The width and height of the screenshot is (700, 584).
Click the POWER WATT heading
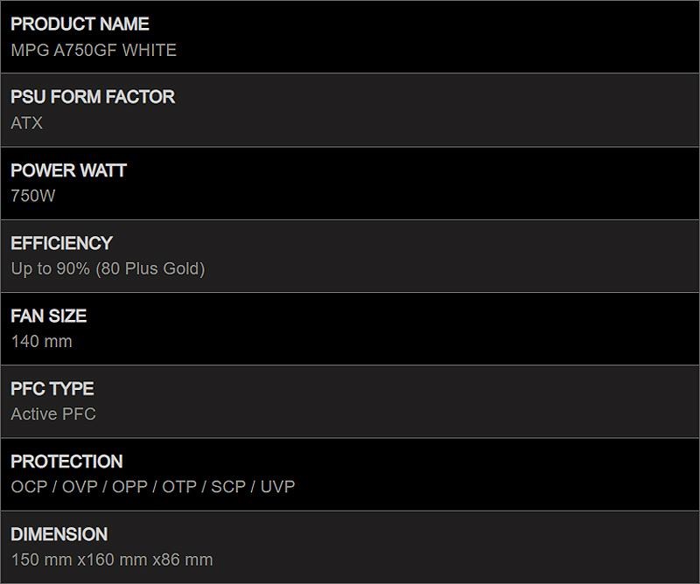(x=68, y=170)
